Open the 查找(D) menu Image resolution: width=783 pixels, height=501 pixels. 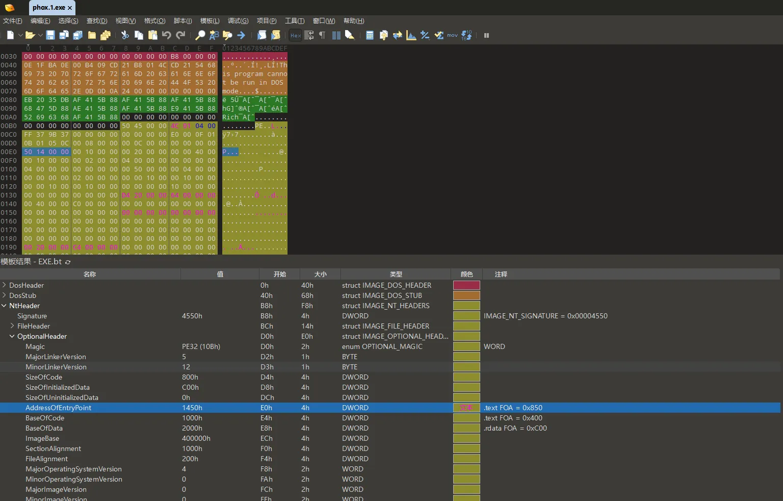[97, 21]
